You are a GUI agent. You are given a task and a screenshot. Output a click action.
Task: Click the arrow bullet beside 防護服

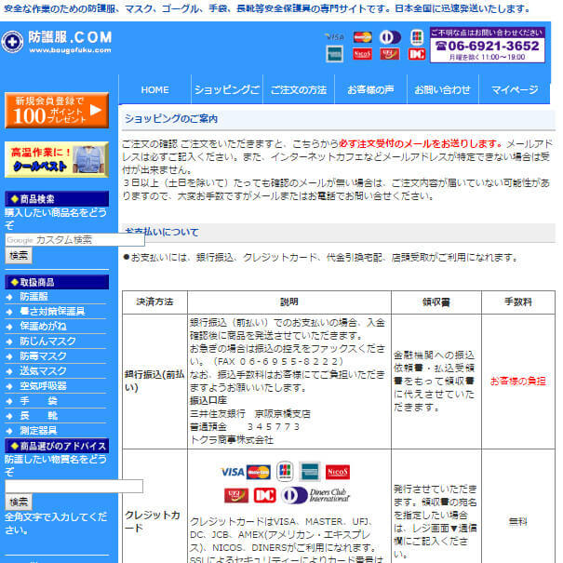pyautogui.click(x=9, y=297)
